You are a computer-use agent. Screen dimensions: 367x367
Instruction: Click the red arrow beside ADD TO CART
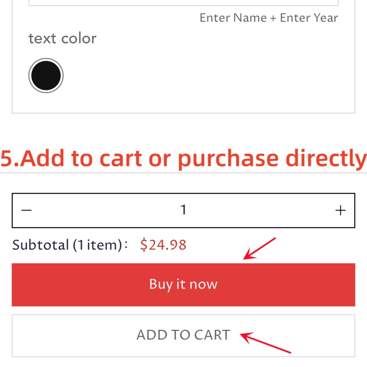click(x=266, y=343)
